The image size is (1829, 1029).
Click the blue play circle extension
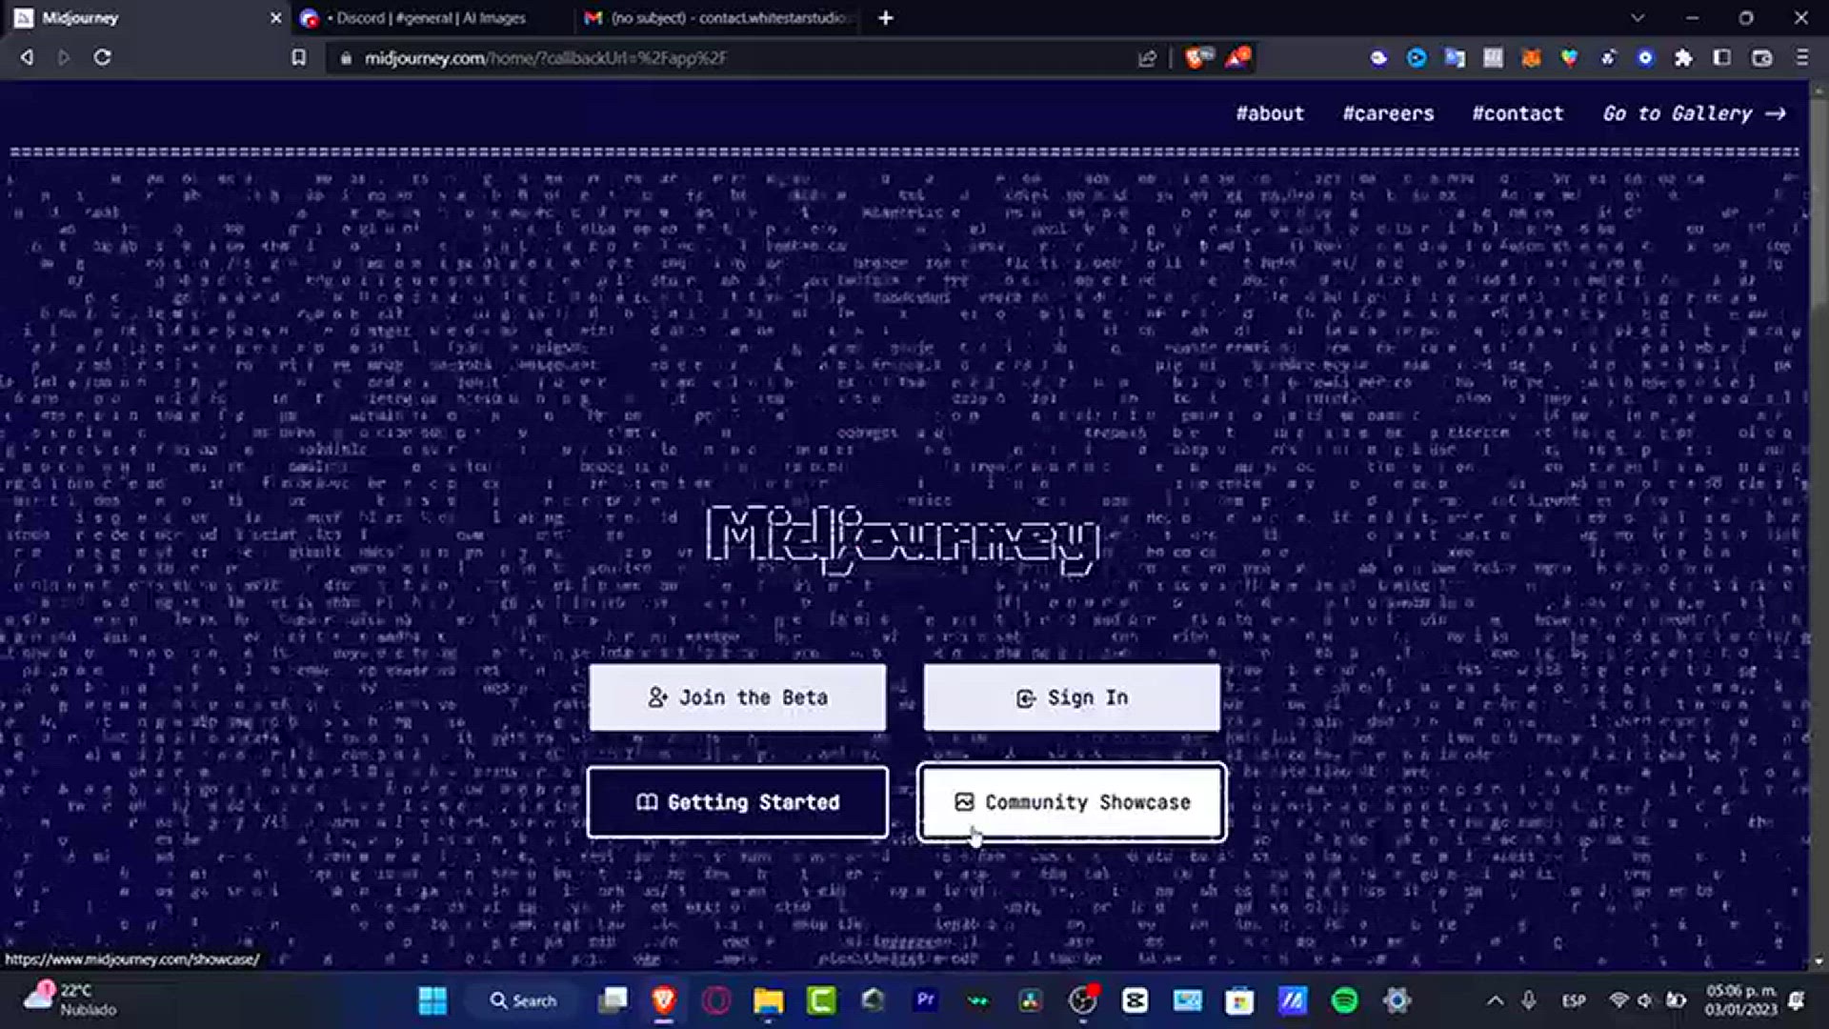(x=1417, y=58)
